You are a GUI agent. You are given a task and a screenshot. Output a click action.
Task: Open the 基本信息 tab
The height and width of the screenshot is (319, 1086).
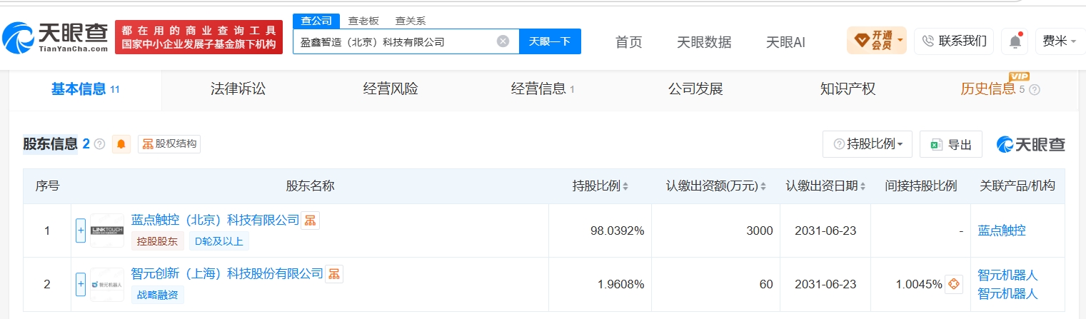click(85, 89)
